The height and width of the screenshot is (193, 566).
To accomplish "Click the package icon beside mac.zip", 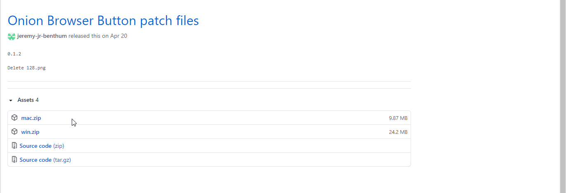I will tap(14, 118).
